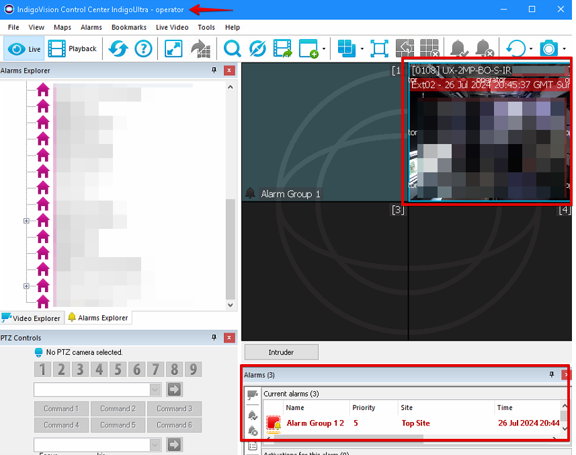The width and height of the screenshot is (576, 455).
Task: Close the PTZ Controls panel
Action: pos(229,338)
